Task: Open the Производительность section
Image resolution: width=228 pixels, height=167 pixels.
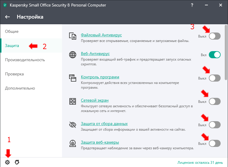Action: [x=31, y=60]
